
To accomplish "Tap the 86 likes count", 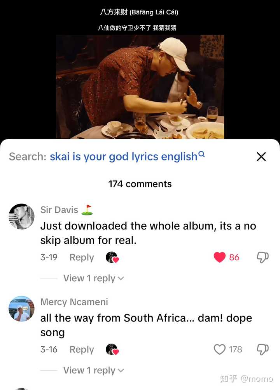I will (234, 257).
